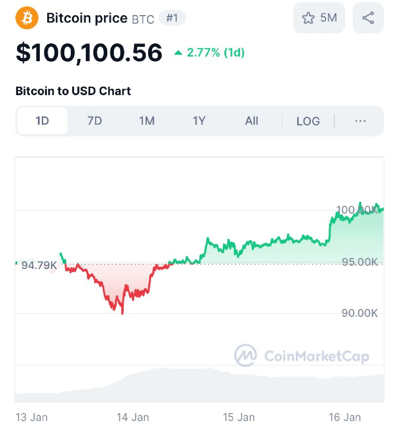Click the $100,100.56 price value
399x432 pixels.
(x=89, y=53)
